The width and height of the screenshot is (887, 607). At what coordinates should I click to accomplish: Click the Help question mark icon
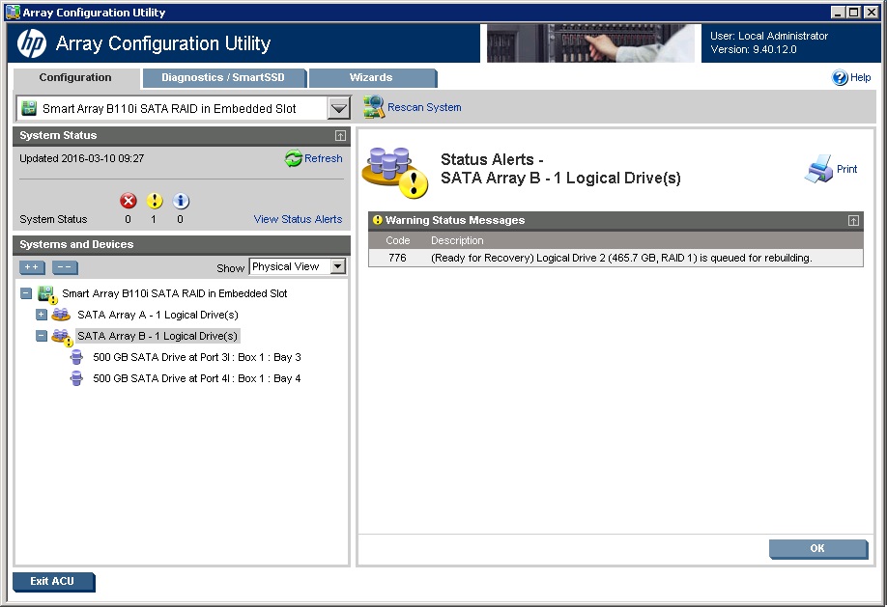[x=840, y=77]
